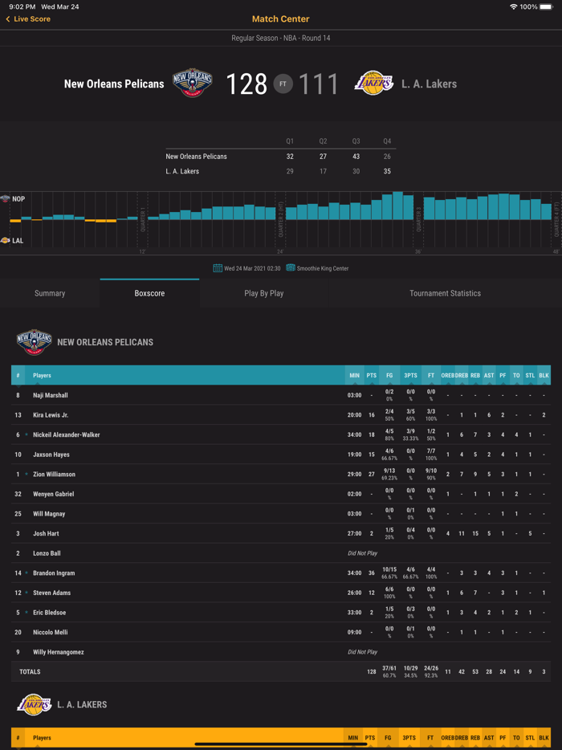Sort Pelicans table by PTS column header

371,376
